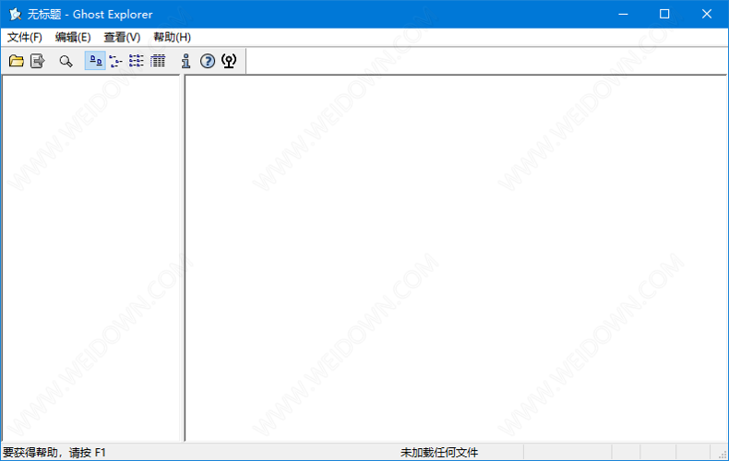Click status text 要获得帮助，请按 F1
The width and height of the screenshot is (729, 461).
(x=54, y=452)
